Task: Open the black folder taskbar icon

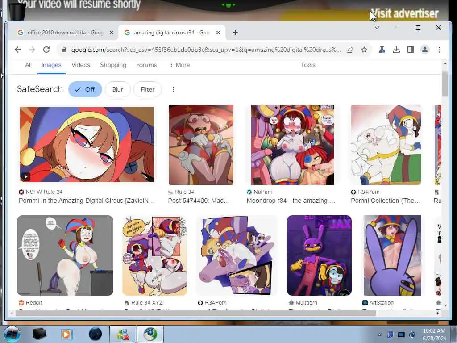Action: [x=40, y=334]
